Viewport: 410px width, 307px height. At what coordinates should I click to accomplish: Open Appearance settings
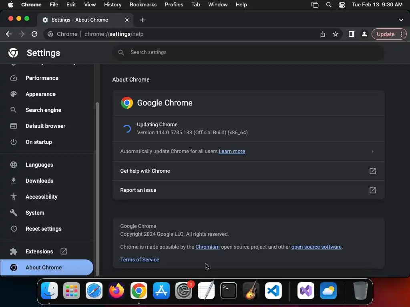(x=47, y=94)
